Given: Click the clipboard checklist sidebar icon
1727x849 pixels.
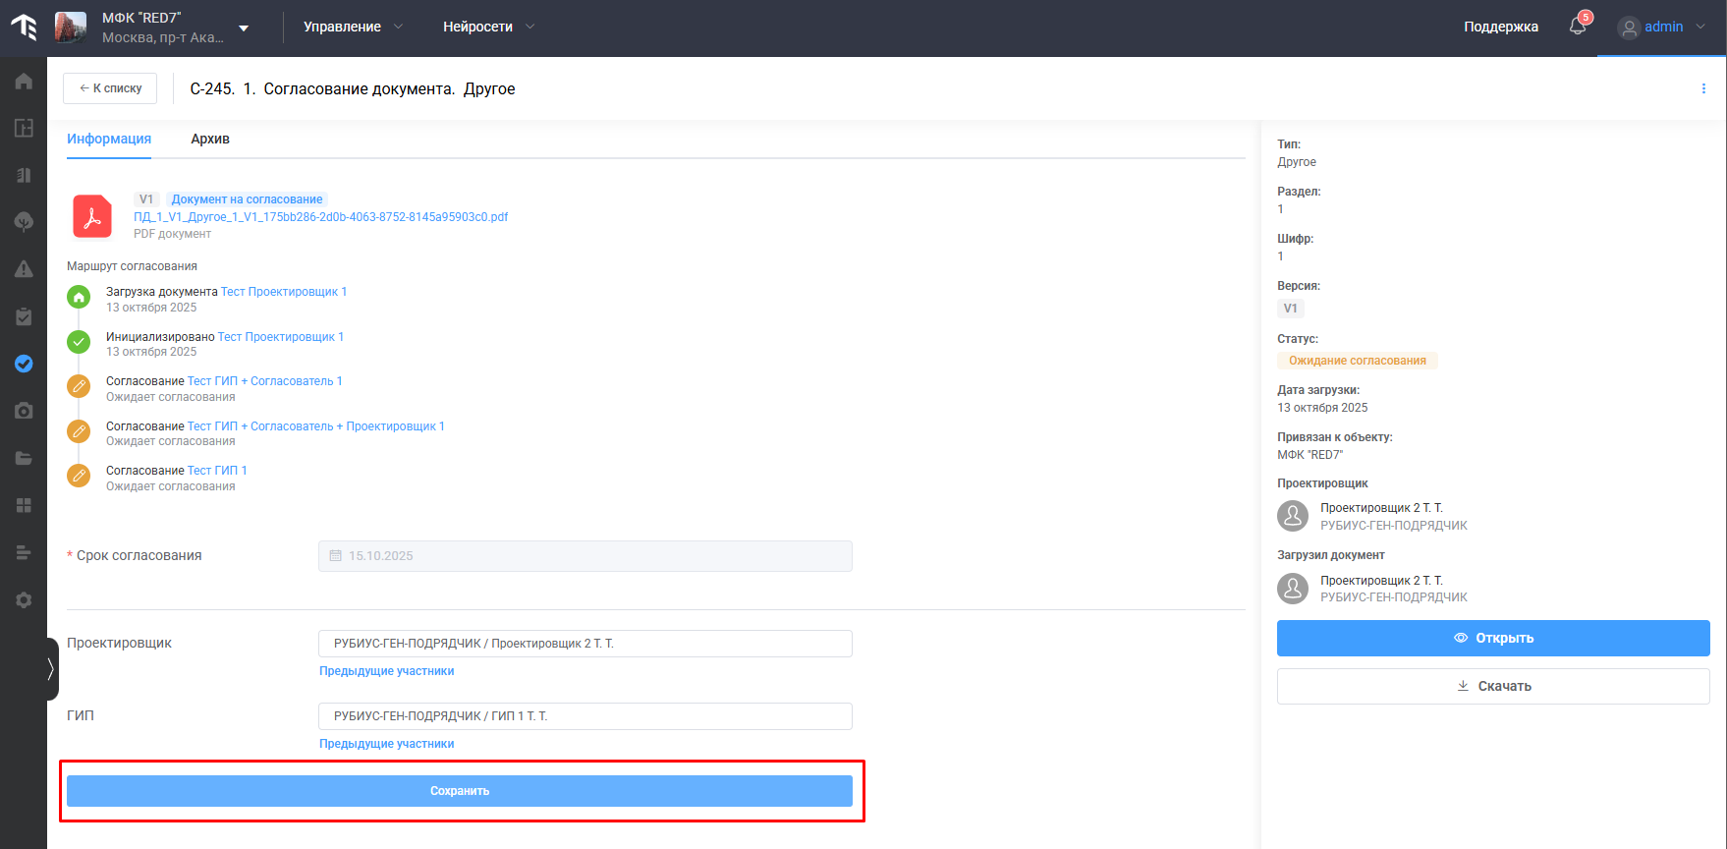Looking at the screenshot, I should [x=24, y=316].
